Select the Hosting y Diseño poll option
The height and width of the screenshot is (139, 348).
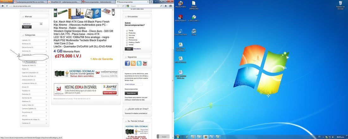(127, 43)
